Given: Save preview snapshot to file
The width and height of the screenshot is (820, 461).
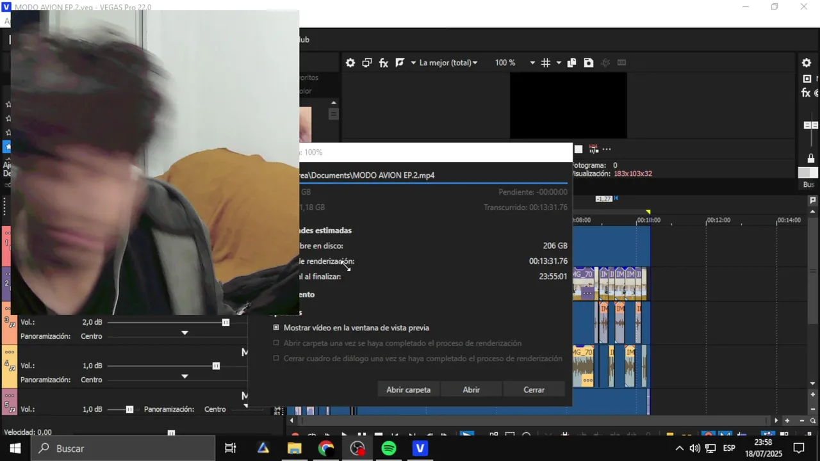Looking at the screenshot, I should (x=588, y=63).
